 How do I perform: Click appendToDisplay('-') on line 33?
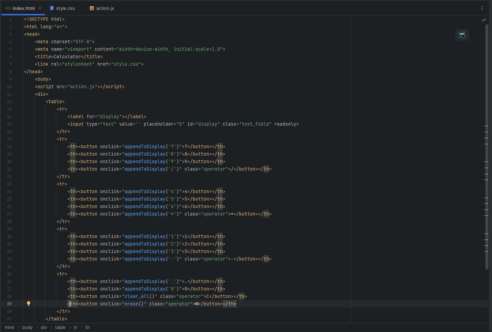click(152, 259)
